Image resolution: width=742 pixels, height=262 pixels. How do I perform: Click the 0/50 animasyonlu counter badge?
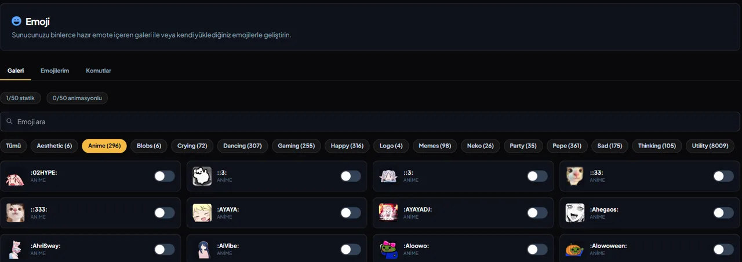78,98
